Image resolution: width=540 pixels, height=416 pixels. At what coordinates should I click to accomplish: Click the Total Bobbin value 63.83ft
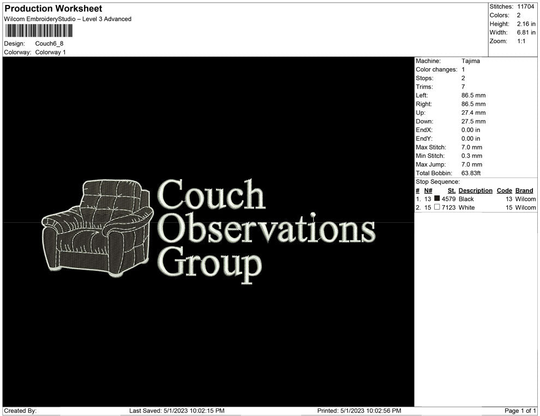pyautogui.click(x=471, y=173)
